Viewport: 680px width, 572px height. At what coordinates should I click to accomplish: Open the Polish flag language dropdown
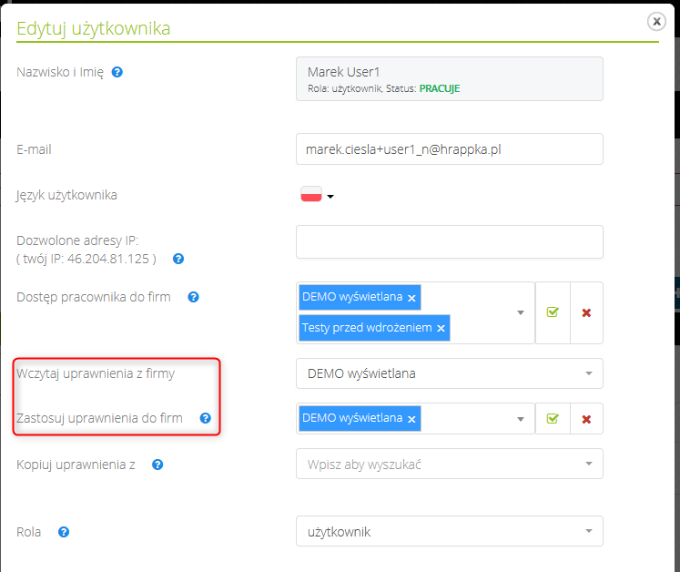click(x=318, y=195)
